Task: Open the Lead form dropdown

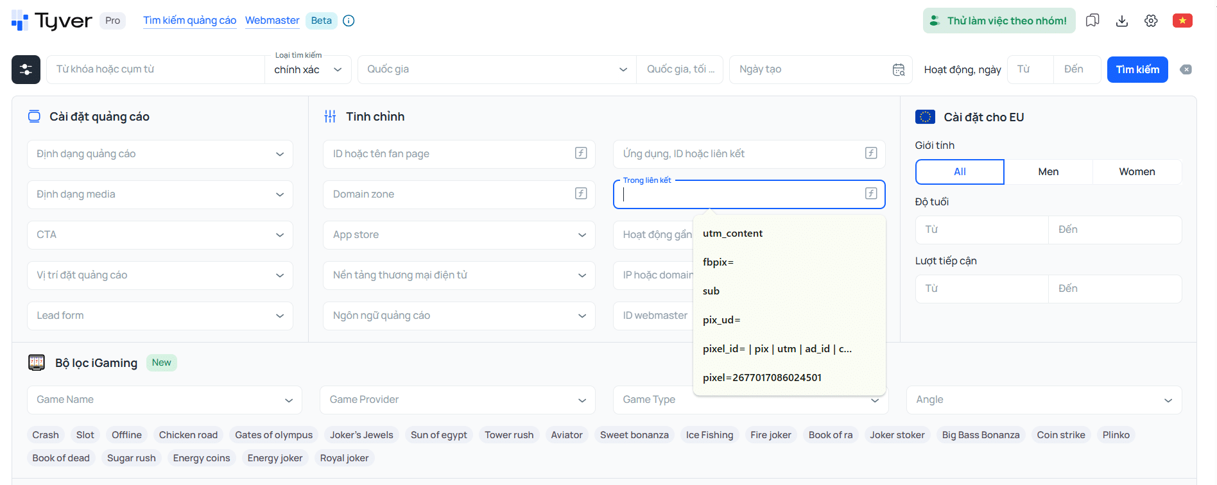Action: pyautogui.click(x=160, y=316)
